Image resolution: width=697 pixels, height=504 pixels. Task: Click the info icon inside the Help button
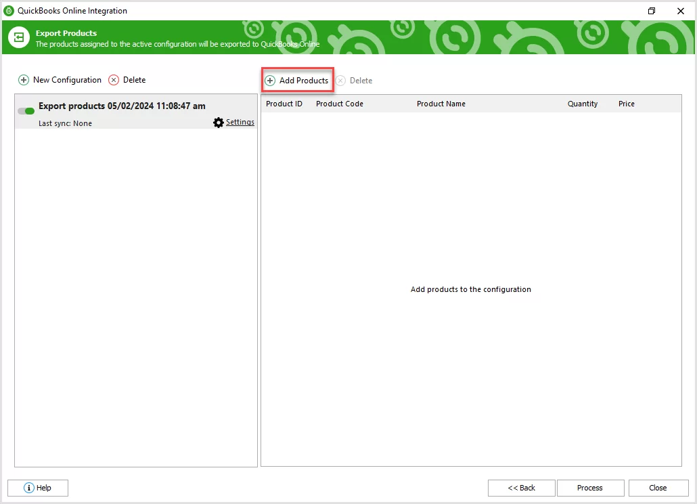(x=28, y=488)
